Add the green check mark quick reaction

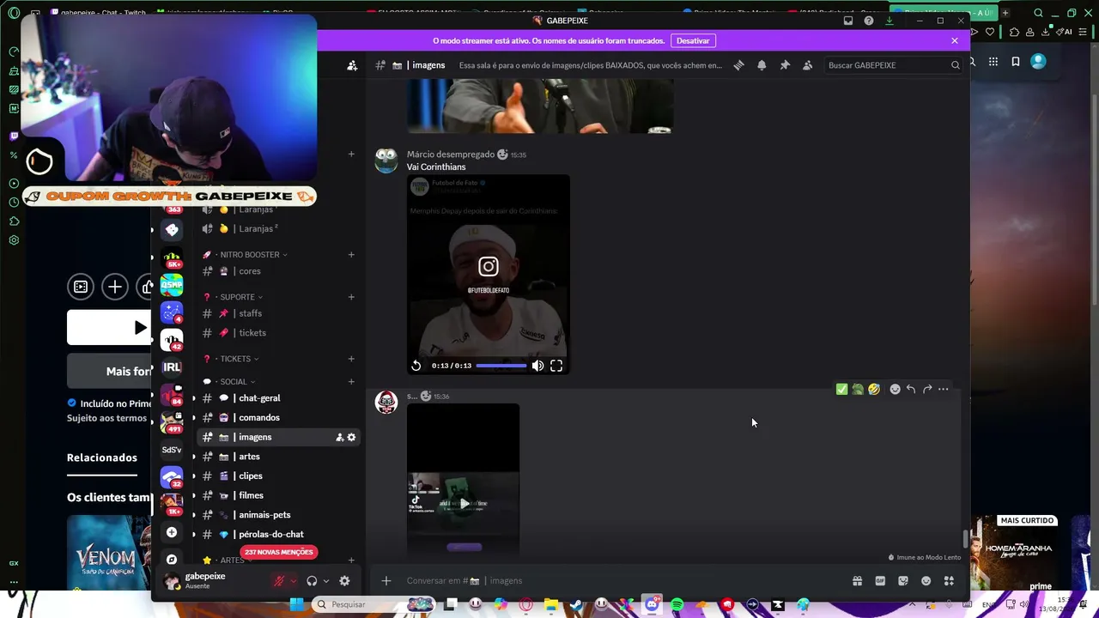841,390
